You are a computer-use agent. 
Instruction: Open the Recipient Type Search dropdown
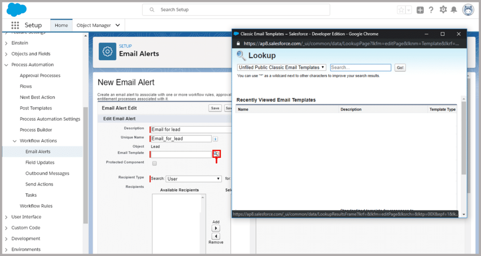pyautogui.click(x=194, y=179)
